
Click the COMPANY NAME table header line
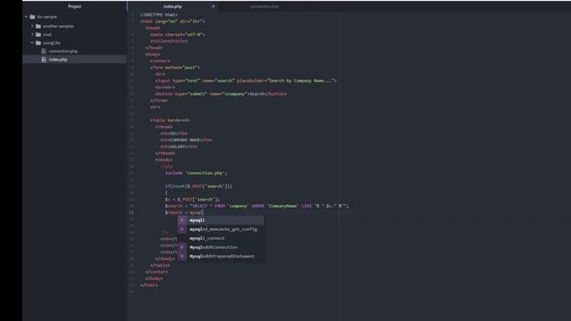[186, 140]
